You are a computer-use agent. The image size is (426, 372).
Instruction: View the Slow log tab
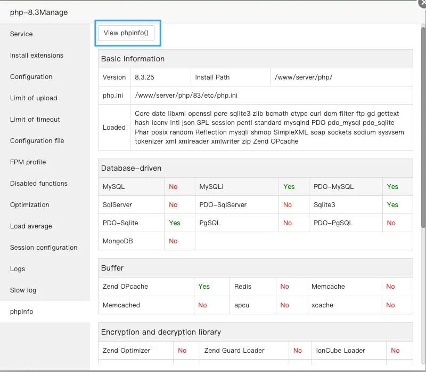tap(23, 290)
